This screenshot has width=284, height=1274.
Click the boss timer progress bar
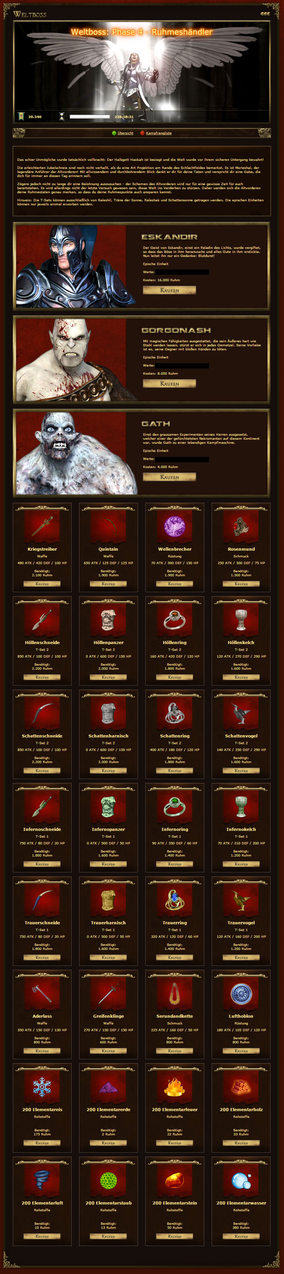coord(90,117)
